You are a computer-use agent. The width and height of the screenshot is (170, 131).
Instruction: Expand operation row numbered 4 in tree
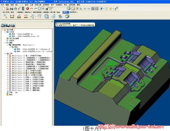(x=8, y=62)
